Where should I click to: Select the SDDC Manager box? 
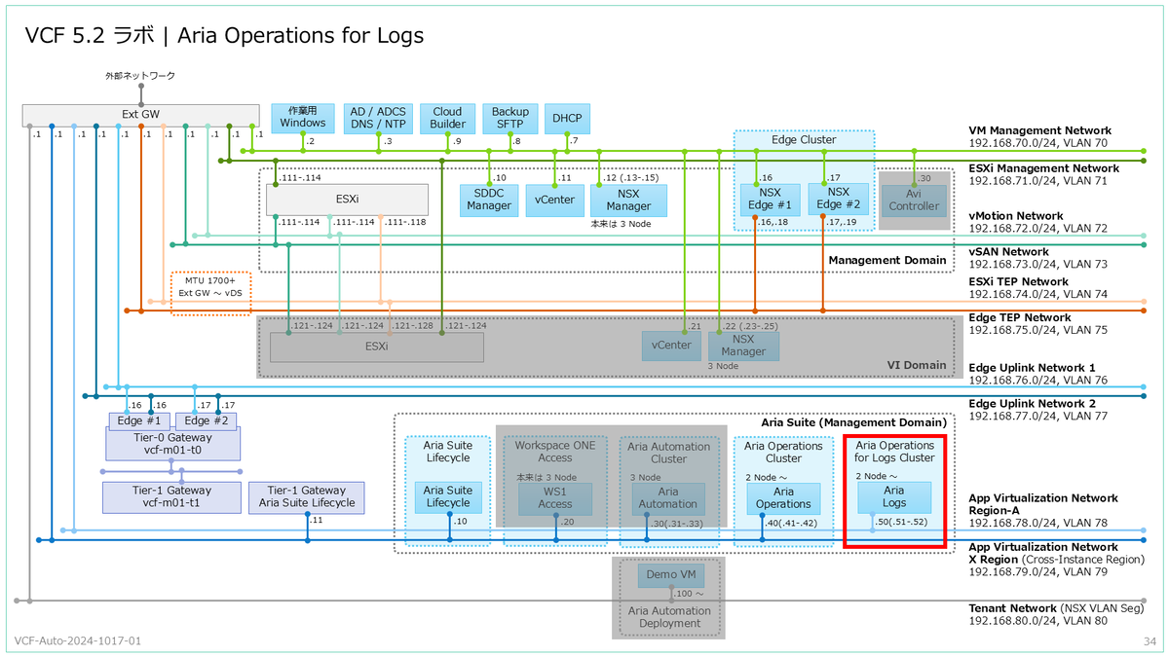tap(488, 200)
